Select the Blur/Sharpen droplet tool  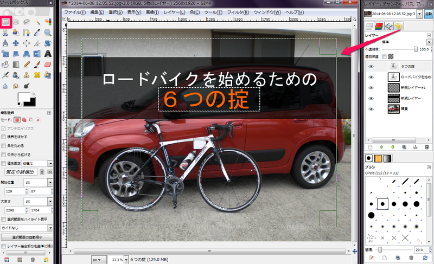pos(5,86)
